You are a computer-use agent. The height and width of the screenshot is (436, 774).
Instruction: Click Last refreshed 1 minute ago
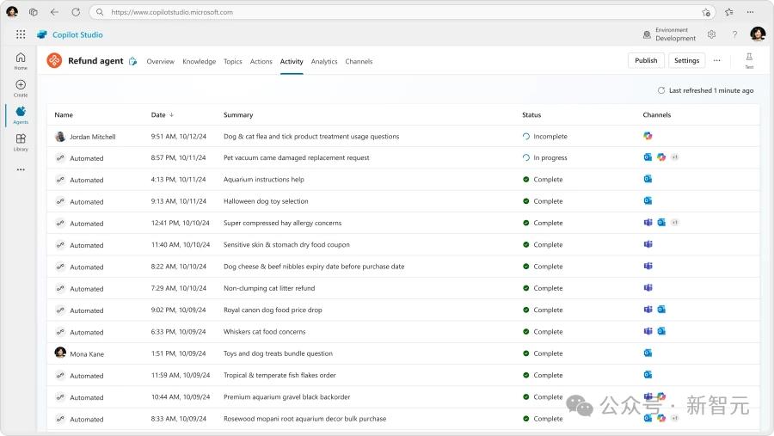click(x=711, y=90)
